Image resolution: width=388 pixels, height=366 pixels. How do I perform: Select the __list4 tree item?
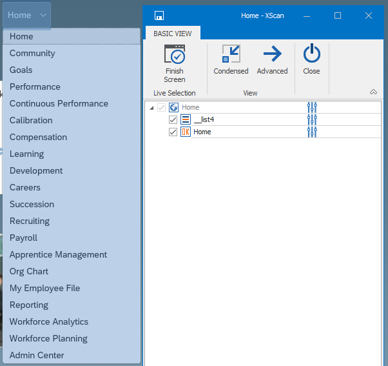coord(204,119)
